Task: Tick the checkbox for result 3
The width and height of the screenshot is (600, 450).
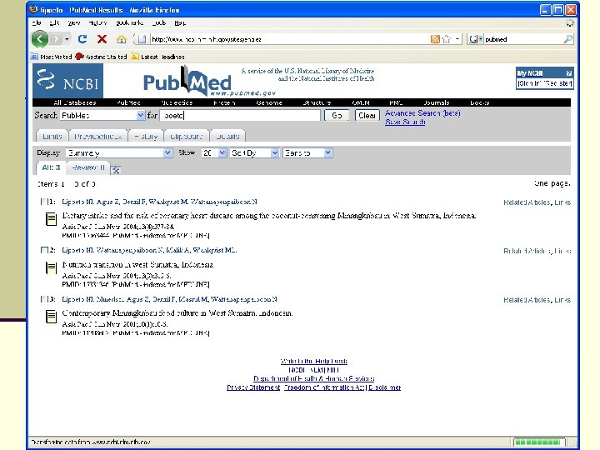Action: coord(44,299)
